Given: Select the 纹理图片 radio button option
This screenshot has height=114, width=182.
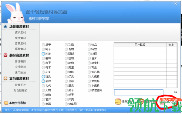Looking at the screenshot, I should tap(89, 90).
